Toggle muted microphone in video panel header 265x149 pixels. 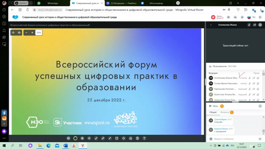tap(249, 25)
